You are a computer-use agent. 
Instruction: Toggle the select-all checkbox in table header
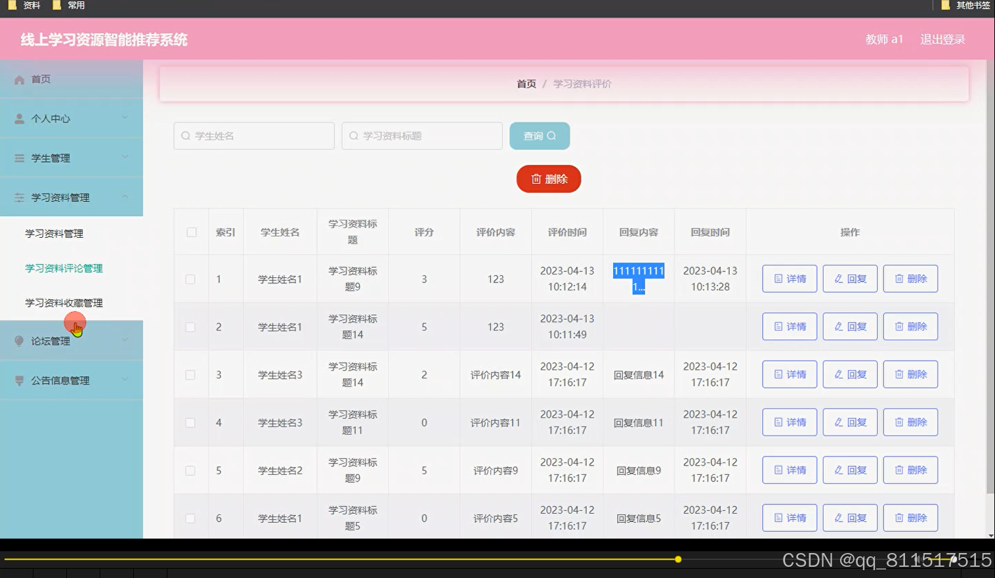coord(192,232)
